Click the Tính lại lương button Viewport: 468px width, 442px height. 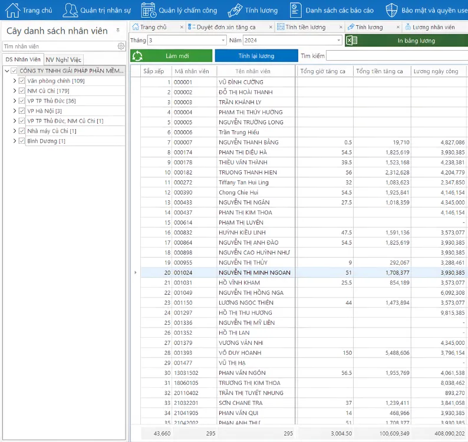256,56
